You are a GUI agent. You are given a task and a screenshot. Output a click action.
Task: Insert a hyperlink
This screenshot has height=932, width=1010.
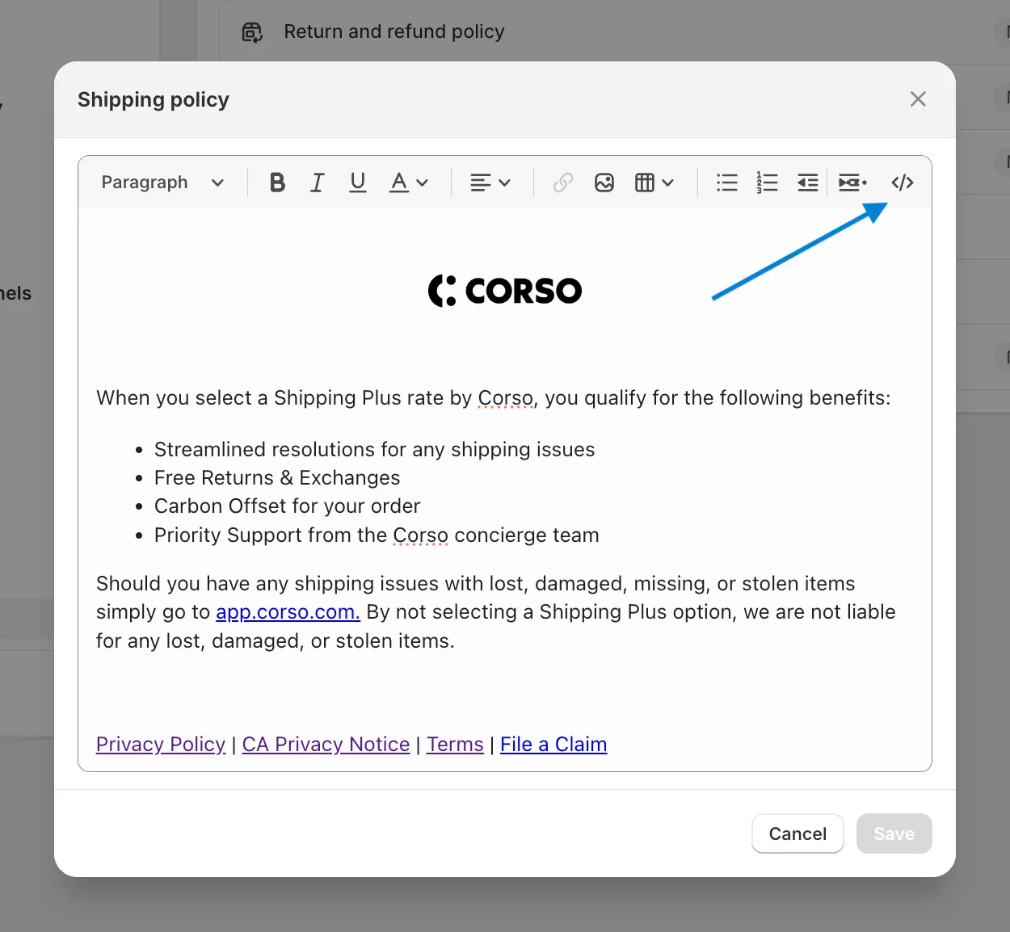pos(563,183)
